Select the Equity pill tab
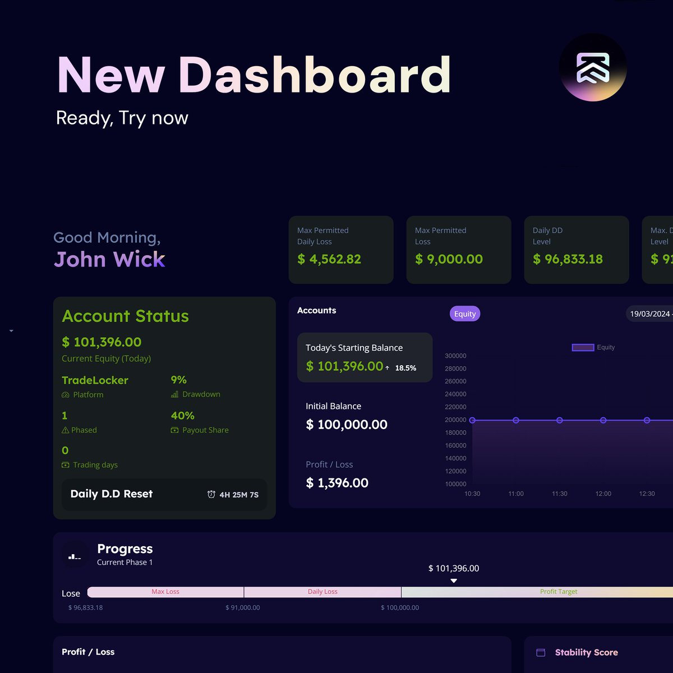Viewport: 673px width, 673px height. click(465, 314)
